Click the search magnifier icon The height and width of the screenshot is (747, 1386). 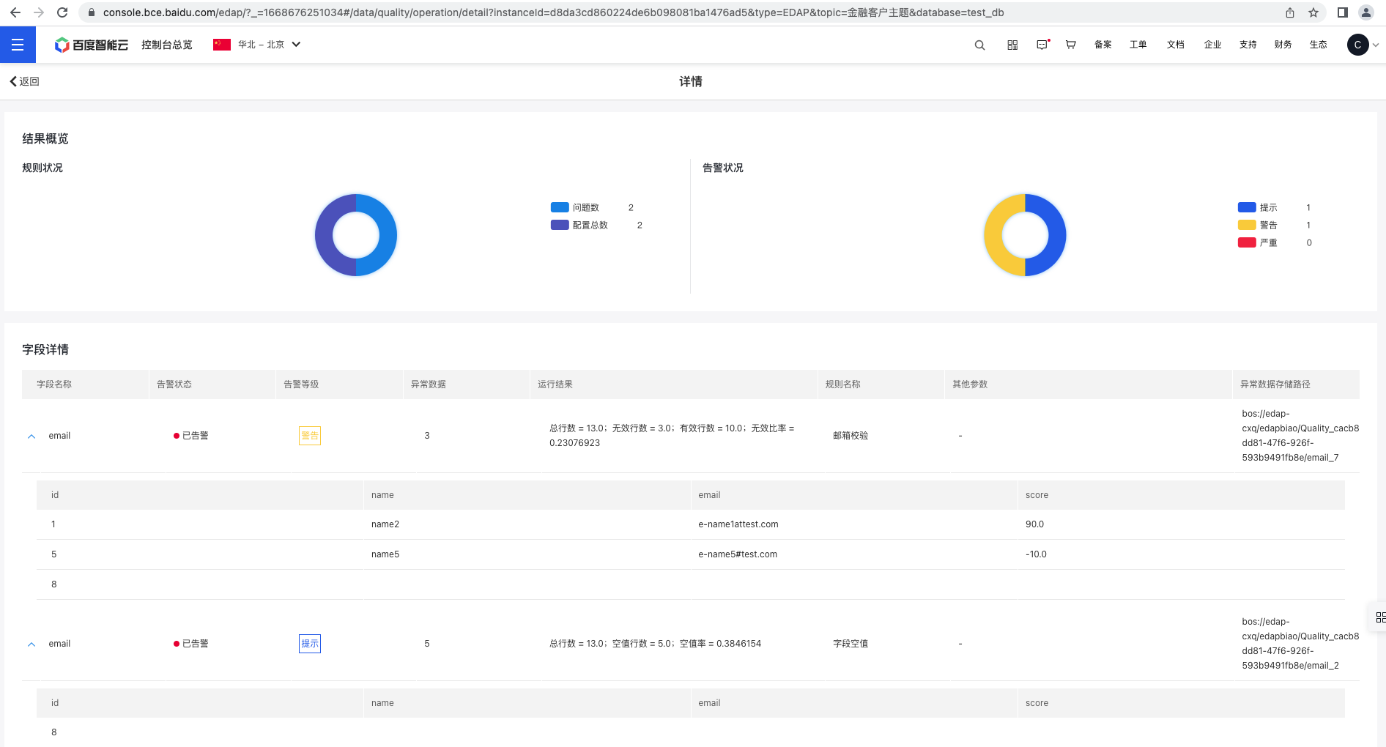[x=979, y=45]
